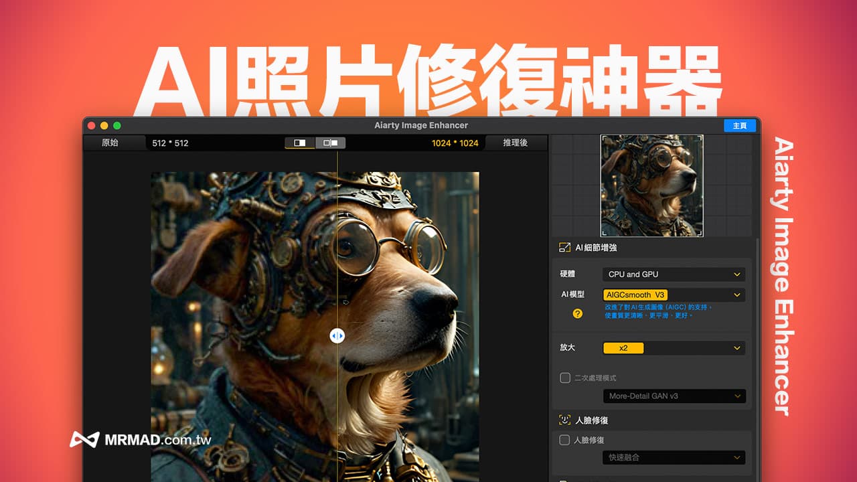Click the yellow question mark help icon
This screenshot has width=857, height=482.
(x=577, y=313)
